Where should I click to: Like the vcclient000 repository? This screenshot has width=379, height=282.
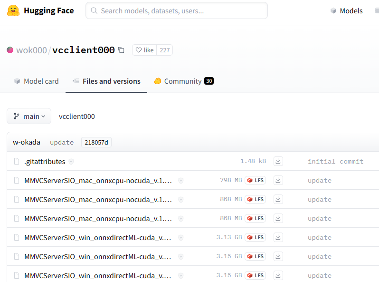tap(144, 50)
